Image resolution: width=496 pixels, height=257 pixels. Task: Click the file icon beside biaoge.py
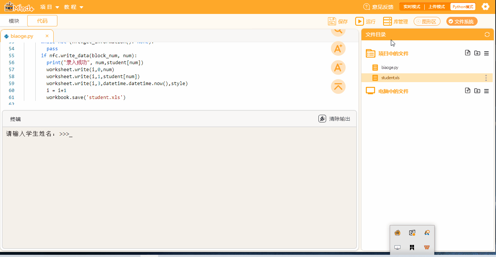click(375, 67)
